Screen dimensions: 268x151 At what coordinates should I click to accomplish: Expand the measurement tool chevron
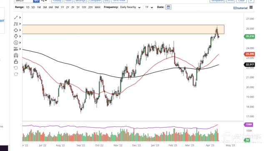click(20, 49)
